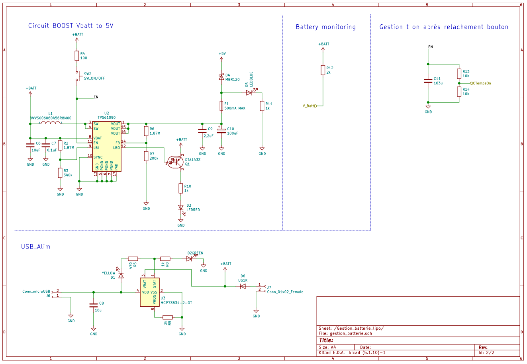Select the D2GREEN diode symbol

188,258
